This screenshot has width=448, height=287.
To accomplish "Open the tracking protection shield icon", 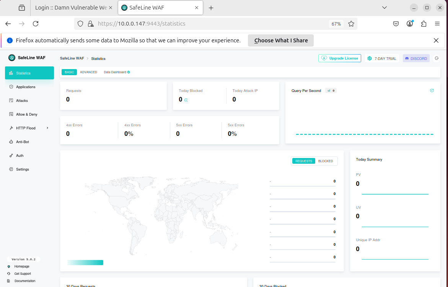I will (80, 24).
